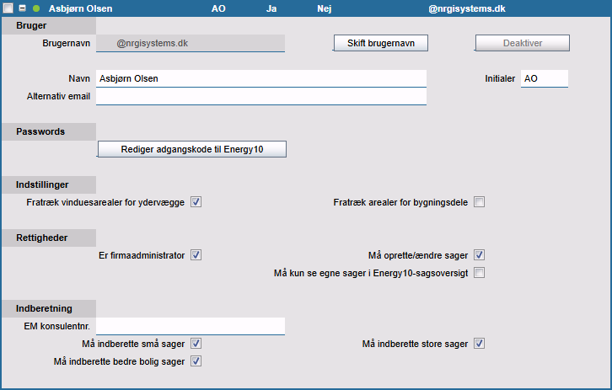Click the Initialer input field
The image size is (612, 390).
point(544,78)
